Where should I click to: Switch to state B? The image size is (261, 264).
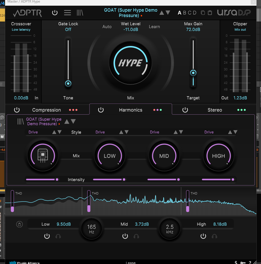pyautogui.click(x=185, y=13)
